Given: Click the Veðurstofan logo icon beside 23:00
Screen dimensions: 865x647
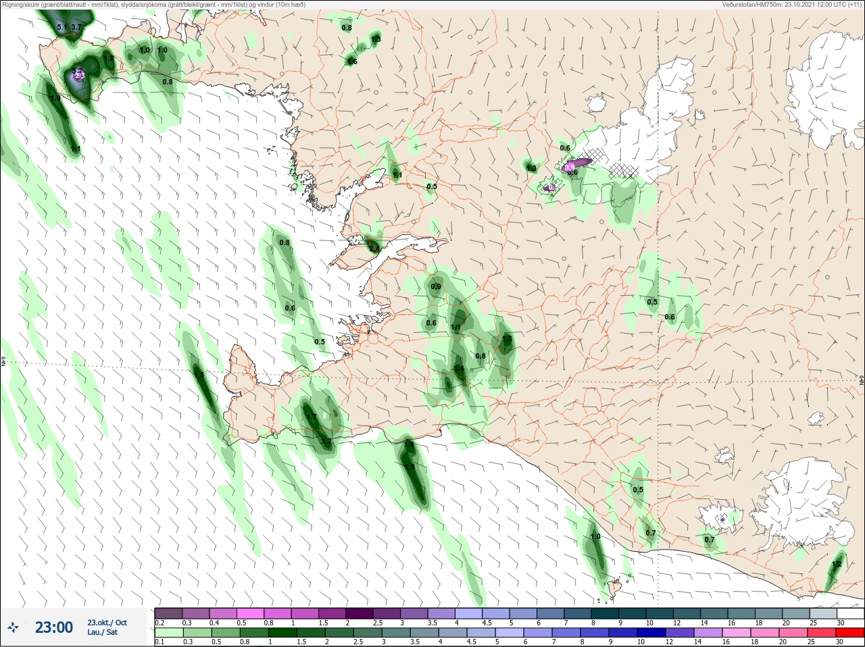Looking at the screenshot, I should [x=13, y=627].
